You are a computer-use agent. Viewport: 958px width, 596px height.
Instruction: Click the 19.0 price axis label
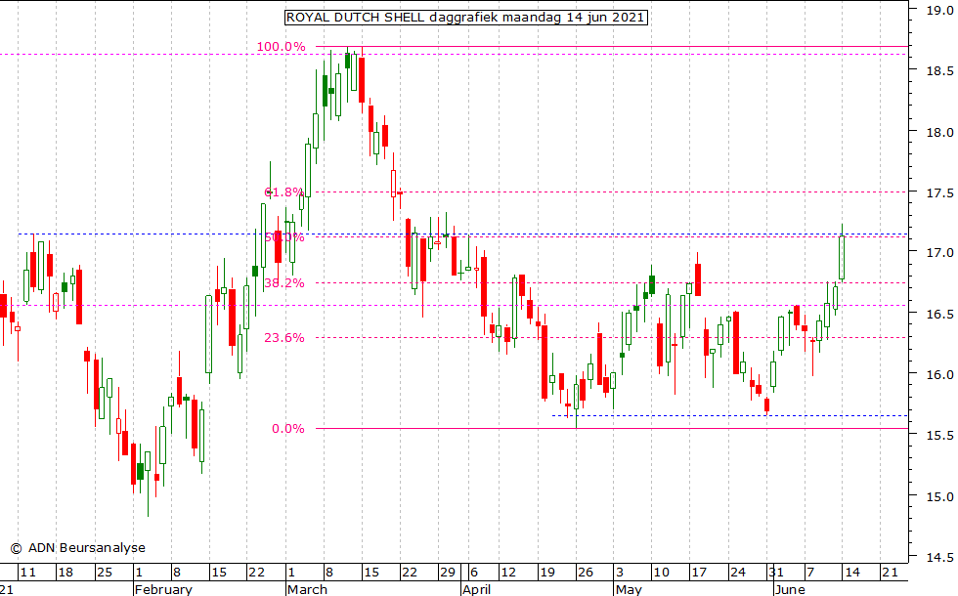(x=939, y=11)
